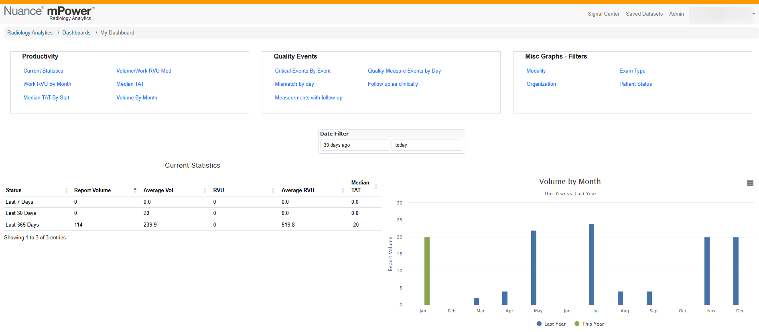Sort table by RVU column arrows
This screenshot has width=759, height=332.
[x=273, y=190]
